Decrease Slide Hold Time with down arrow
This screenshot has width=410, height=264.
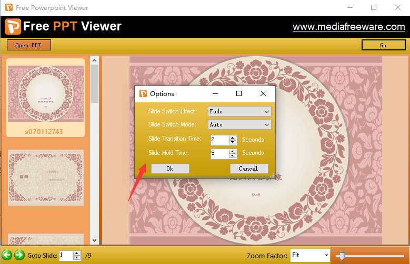(x=233, y=156)
